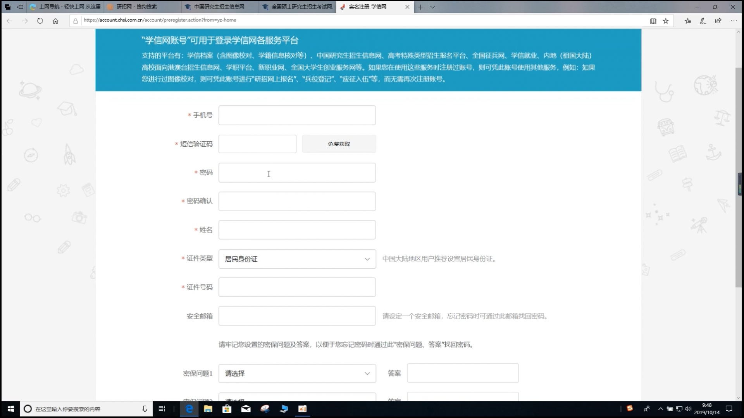Switch to the 全国硕士研究生招生考试网 tab
744x418 pixels.
[x=297, y=7]
